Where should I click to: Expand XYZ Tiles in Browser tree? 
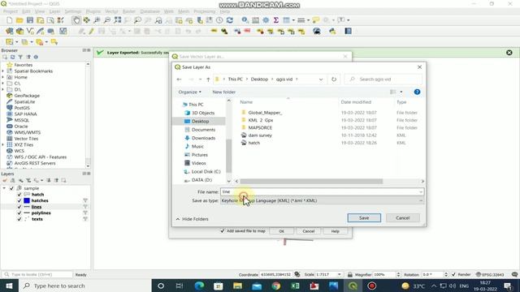(x=3, y=144)
